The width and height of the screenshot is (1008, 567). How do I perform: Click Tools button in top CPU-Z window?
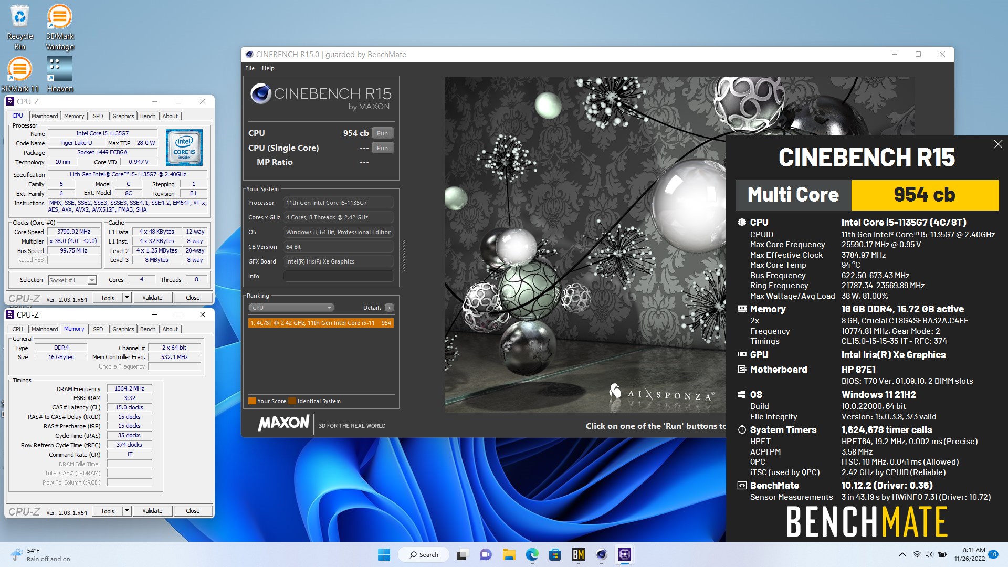click(108, 298)
